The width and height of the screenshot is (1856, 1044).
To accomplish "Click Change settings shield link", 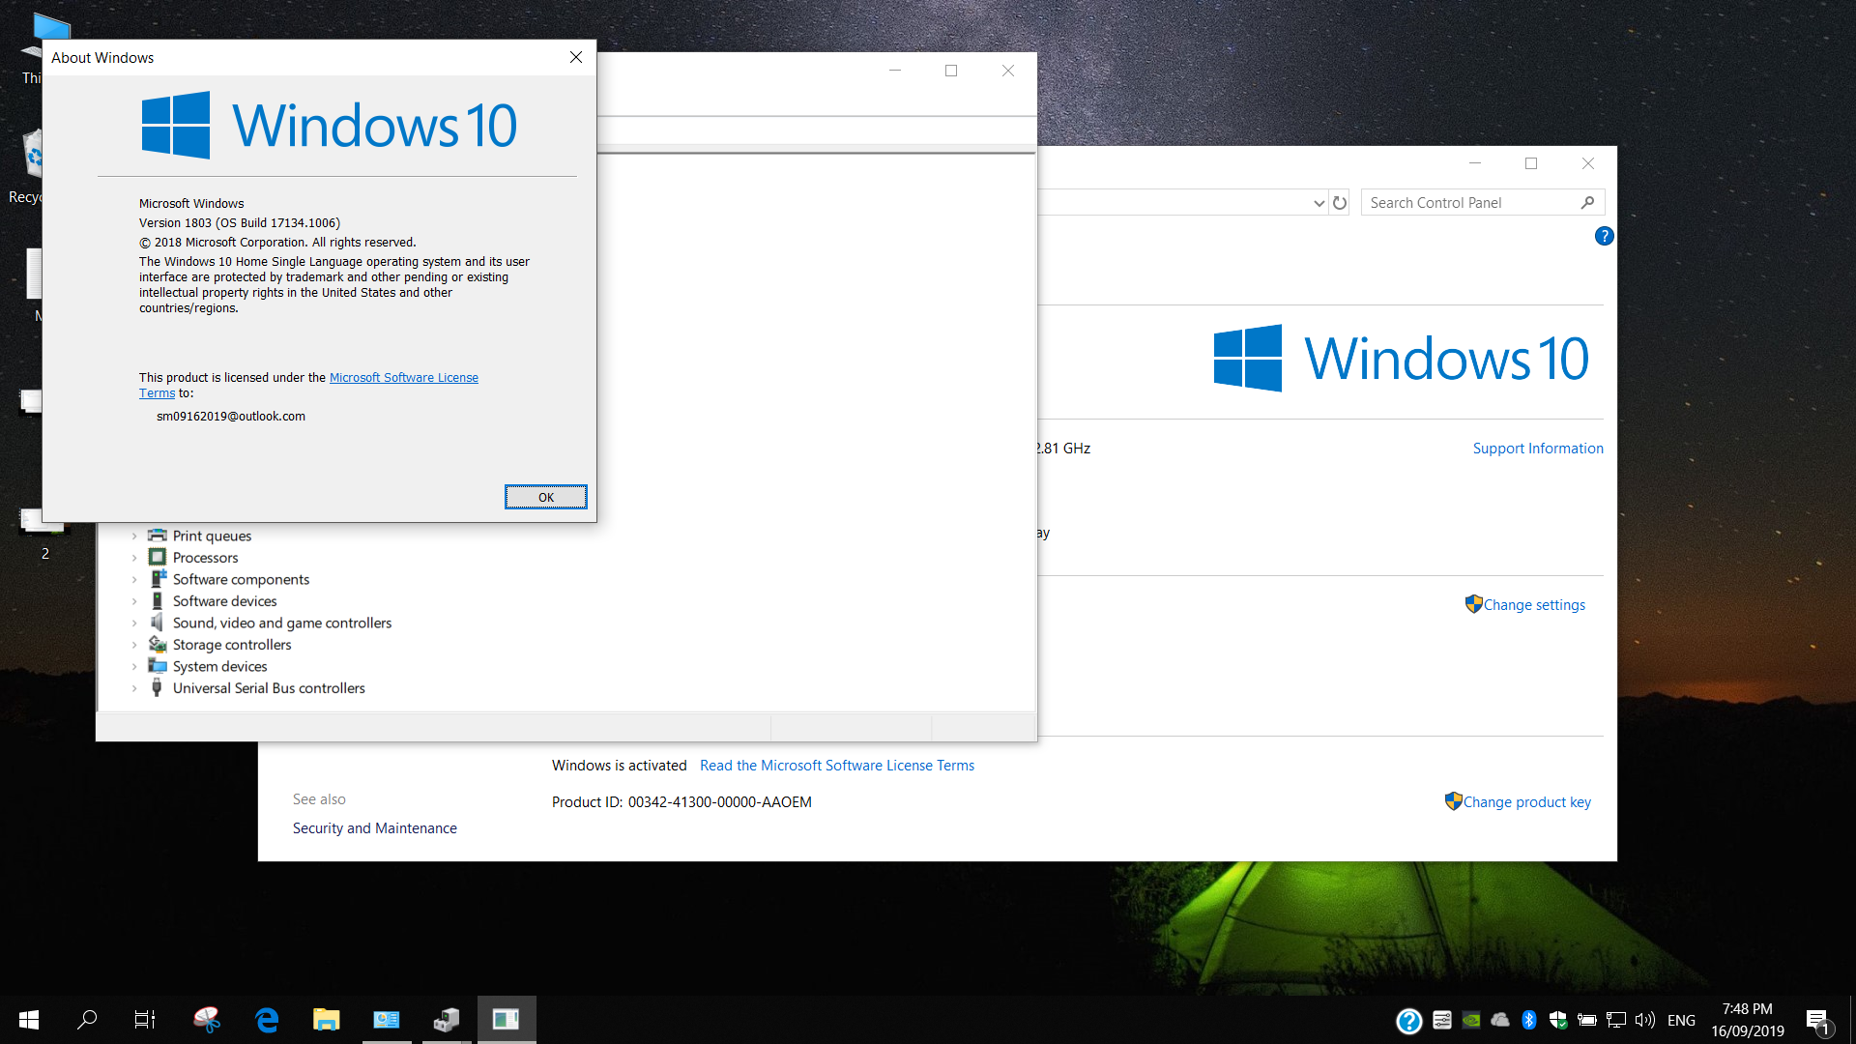I will tap(1533, 605).
